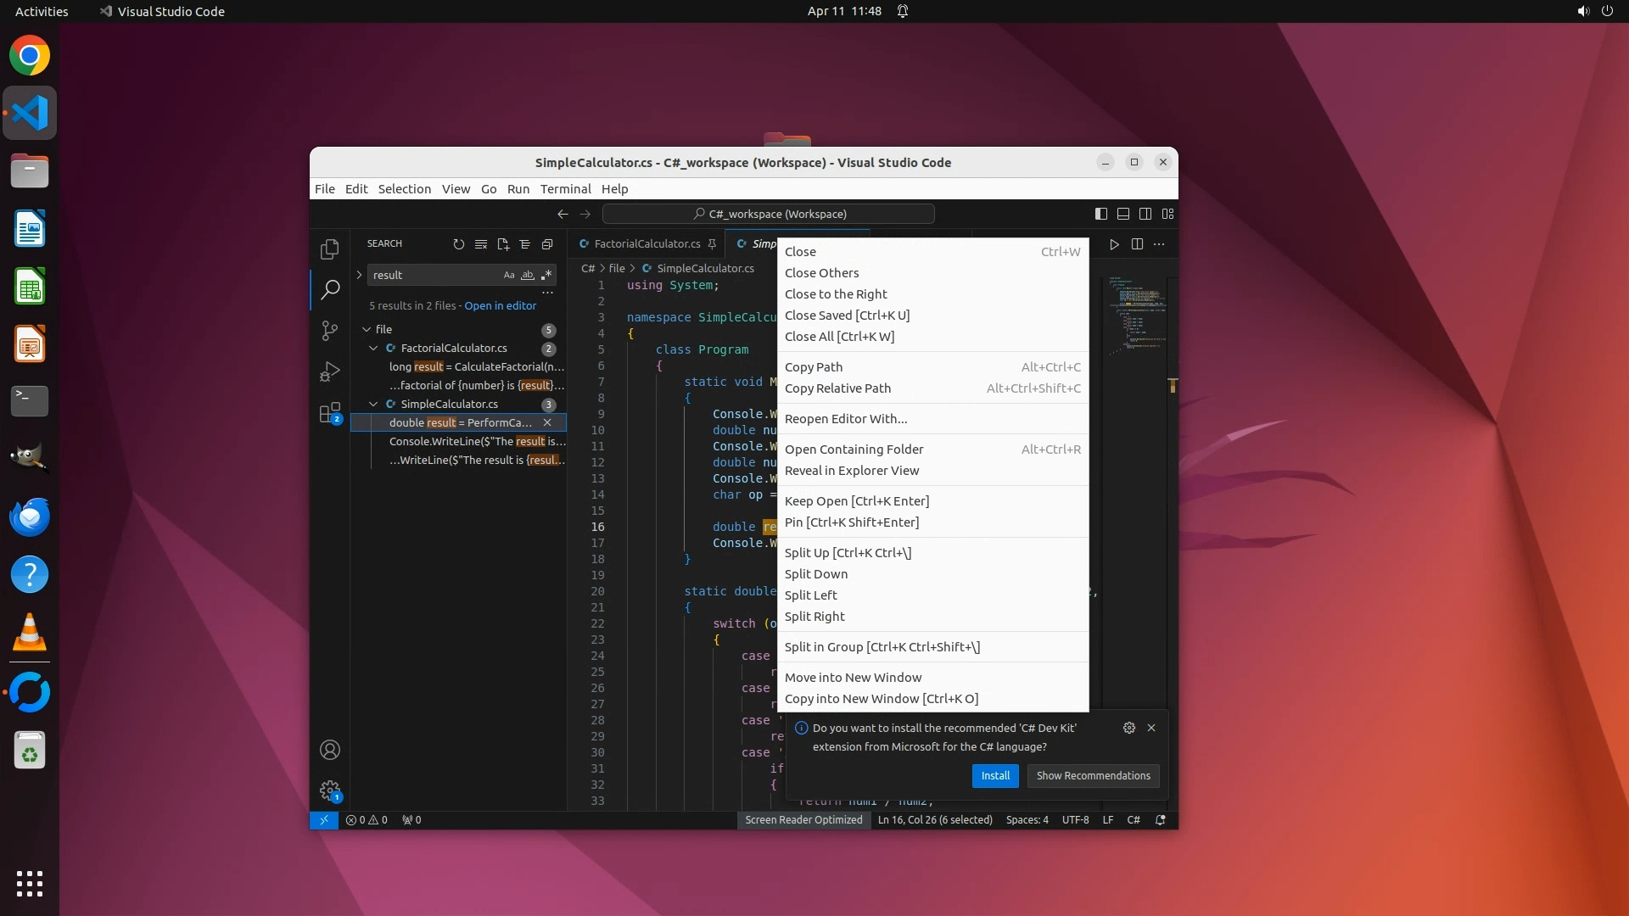Viewport: 1629px width, 916px height.
Task: Collapse all search results
Action: (x=547, y=244)
